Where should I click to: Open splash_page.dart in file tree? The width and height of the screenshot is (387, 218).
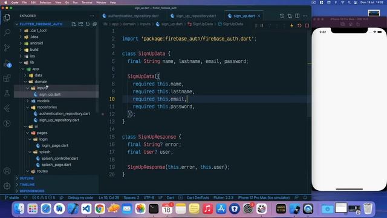pos(56,165)
